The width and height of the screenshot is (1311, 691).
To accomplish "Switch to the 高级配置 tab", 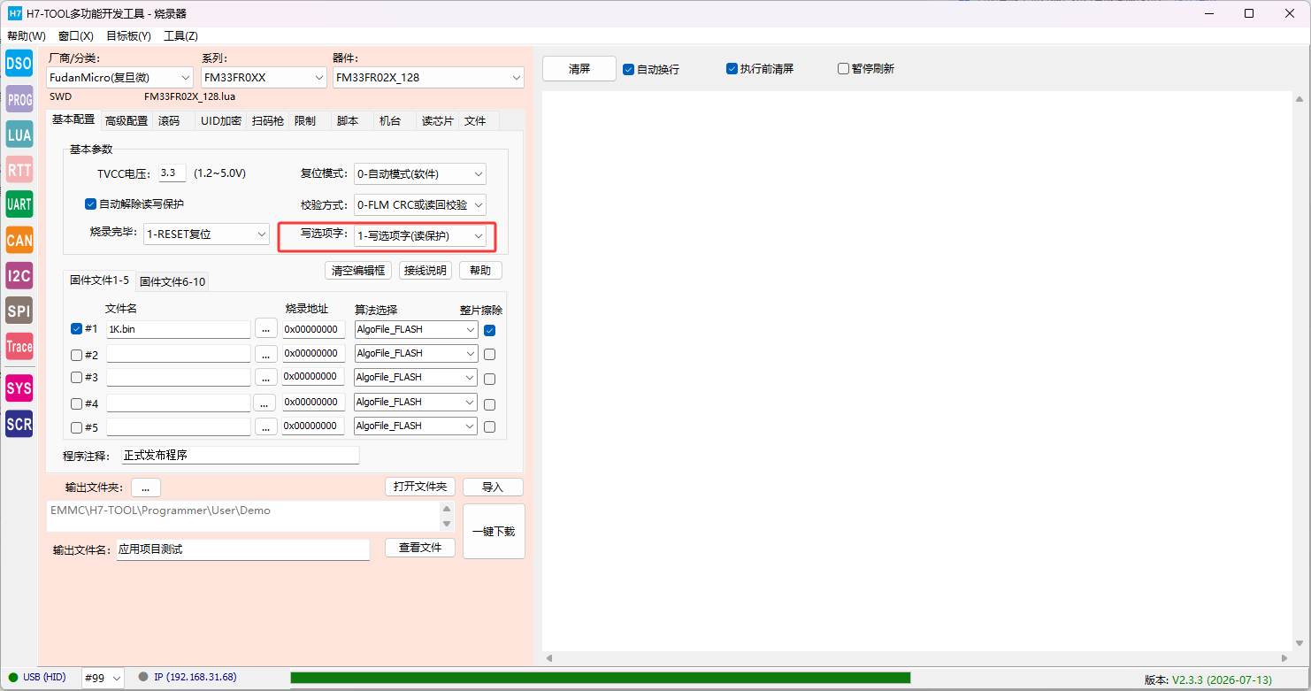I will [x=126, y=120].
